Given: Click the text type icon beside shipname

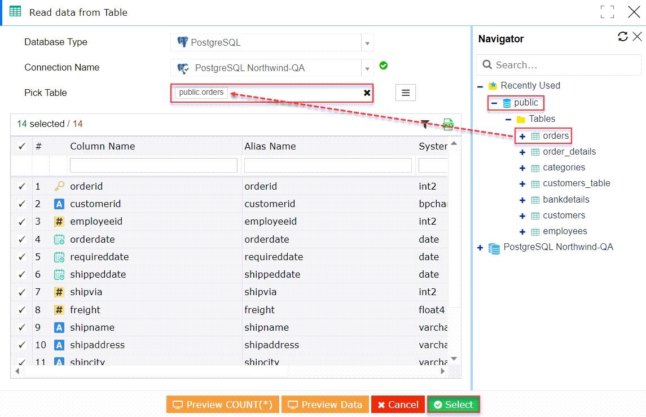Looking at the screenshot, I should [x=59, y=327].
